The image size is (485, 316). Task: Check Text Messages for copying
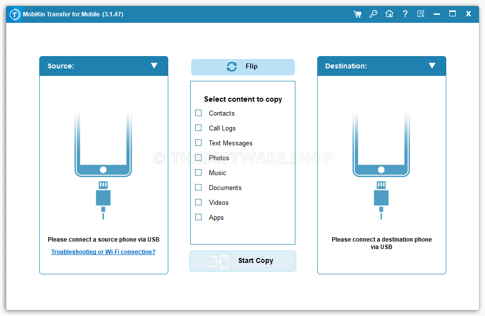coord(198,142)
